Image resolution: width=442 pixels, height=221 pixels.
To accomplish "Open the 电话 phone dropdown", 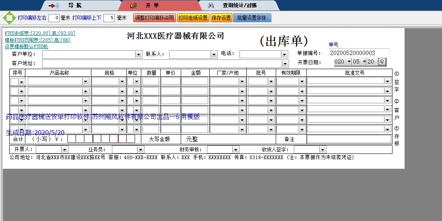I will click(285, 54).
